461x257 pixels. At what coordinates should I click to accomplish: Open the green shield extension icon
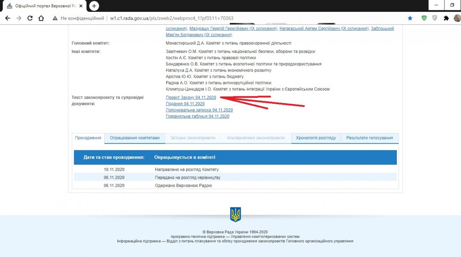pyautogui.click(x=424, y=18)
